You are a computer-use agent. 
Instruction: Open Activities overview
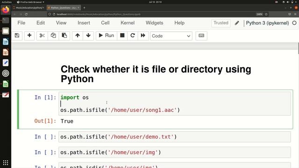[7, 2]
